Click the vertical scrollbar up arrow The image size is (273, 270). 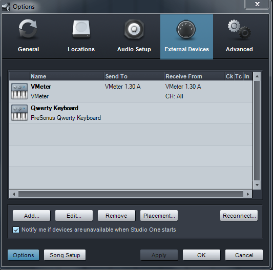tap(257, 76)
